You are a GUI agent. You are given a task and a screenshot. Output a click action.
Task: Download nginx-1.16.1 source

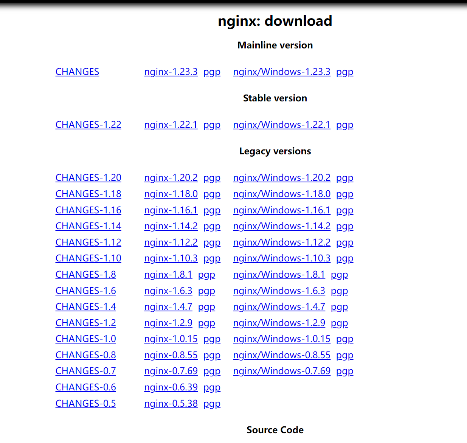171,210
